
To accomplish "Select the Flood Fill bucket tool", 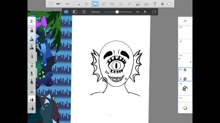I will pos(95,4).
